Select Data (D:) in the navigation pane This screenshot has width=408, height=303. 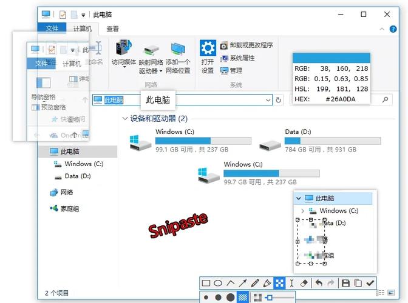[73, 176]
